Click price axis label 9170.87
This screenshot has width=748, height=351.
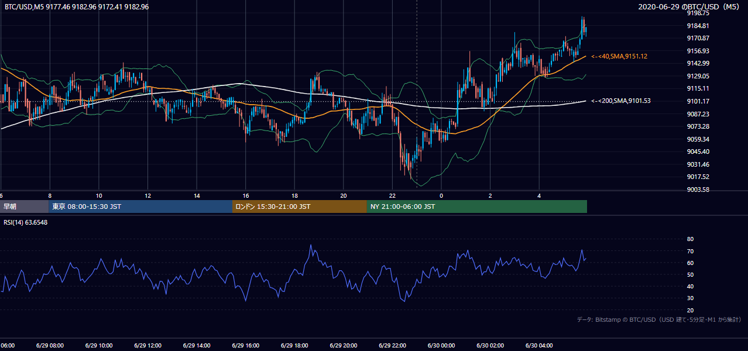(x=698, y=38)
